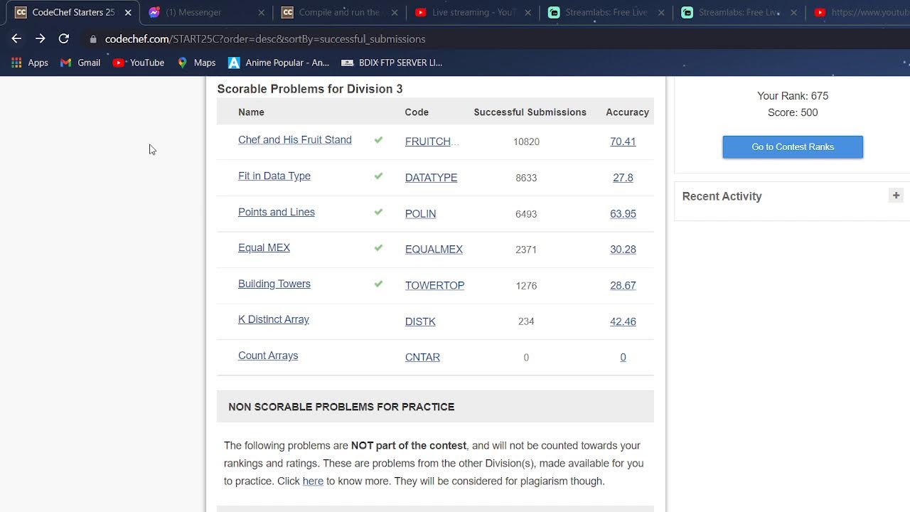Open K Distinct Array problem
The image size is (910, 512).
pos(274,320)
